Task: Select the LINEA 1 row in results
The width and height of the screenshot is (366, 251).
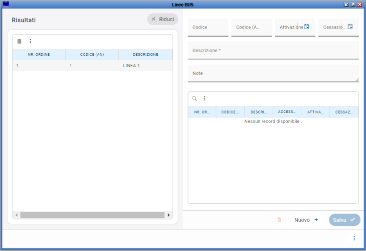Action: (92, 66)
